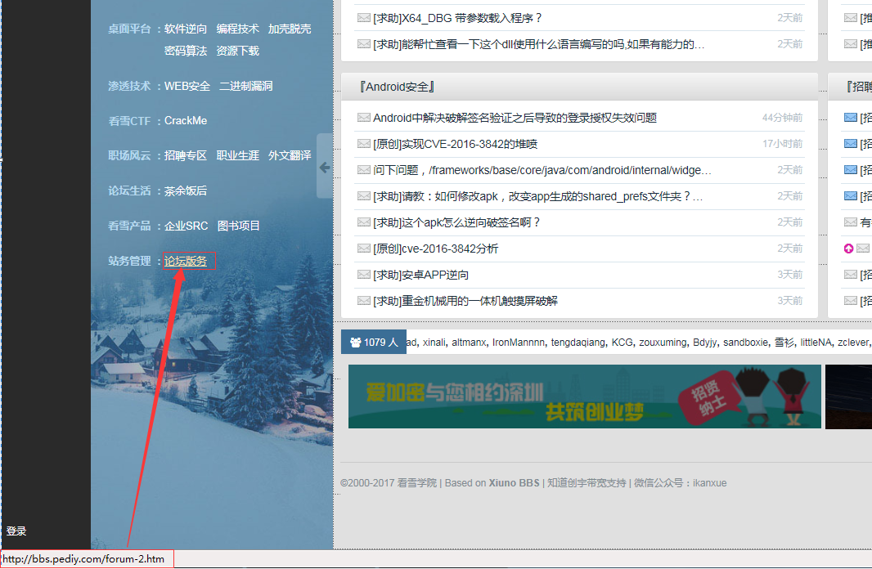Screen dimensions: 872x569
Task: Open post 问下问题，/frameworks/base/core/java
Action: click(542, 170)
